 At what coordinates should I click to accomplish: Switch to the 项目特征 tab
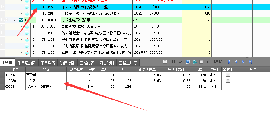click(68, 63)
